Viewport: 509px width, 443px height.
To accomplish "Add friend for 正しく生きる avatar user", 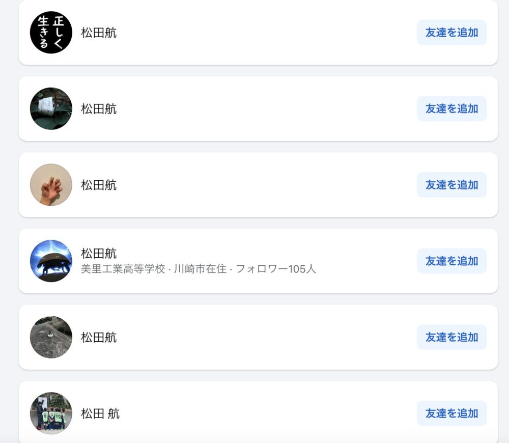I will (x=451, y=33).
